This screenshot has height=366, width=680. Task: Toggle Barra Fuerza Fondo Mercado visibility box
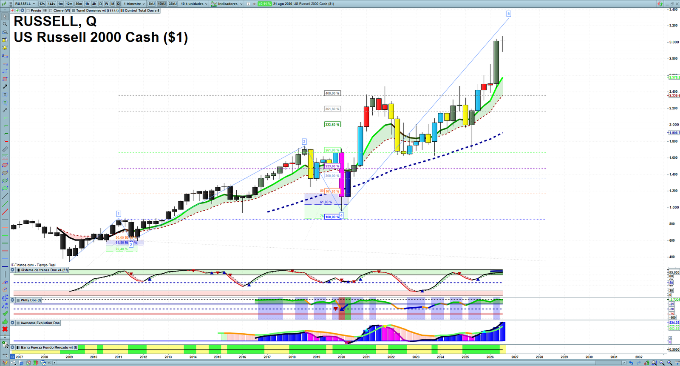pos(18,347)
